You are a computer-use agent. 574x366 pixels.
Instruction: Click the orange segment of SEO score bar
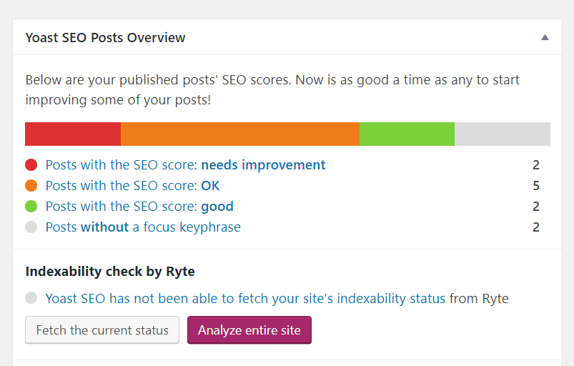pos(240,134)
